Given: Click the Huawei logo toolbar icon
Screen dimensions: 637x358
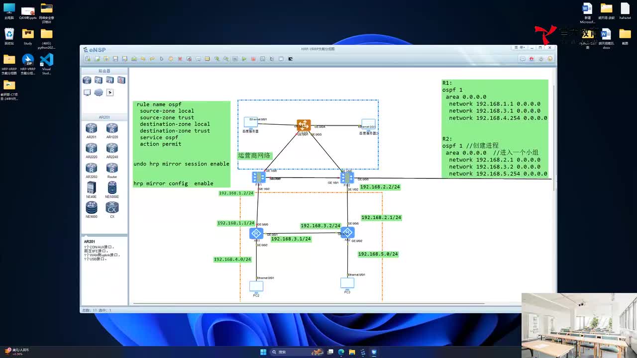Looking at the screenshot, I should [x=531, y=59].
